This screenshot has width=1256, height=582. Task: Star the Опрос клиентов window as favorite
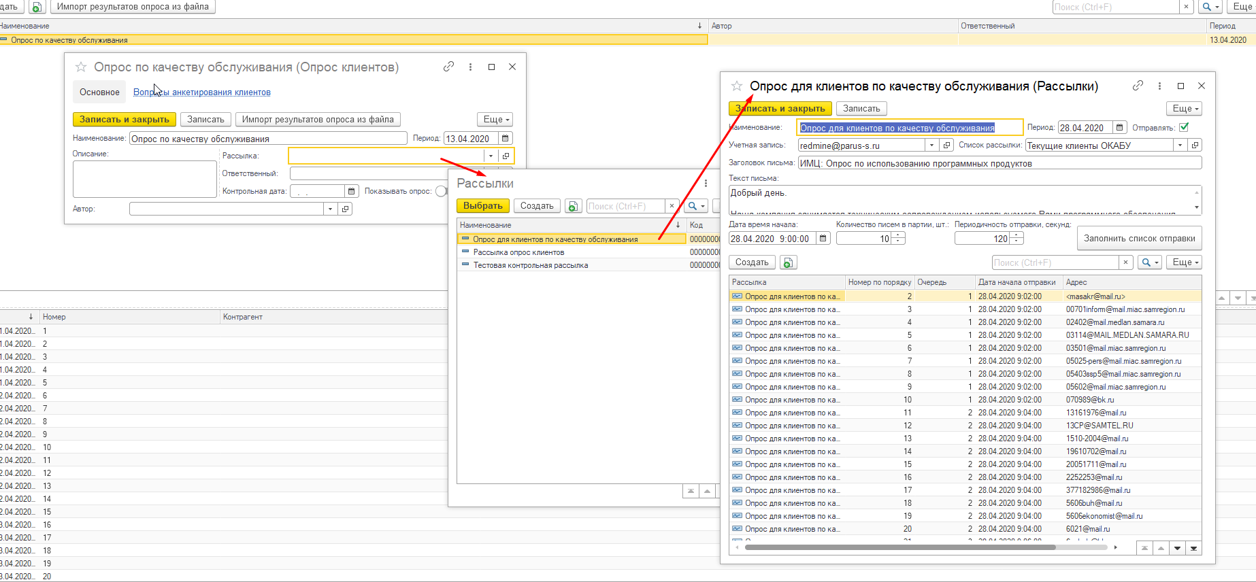point(81,67)
